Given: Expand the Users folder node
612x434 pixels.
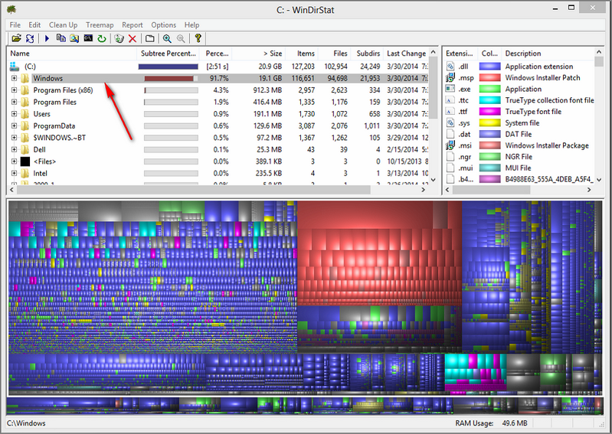Looking at the screenshot, I should (x=14, y=114).
